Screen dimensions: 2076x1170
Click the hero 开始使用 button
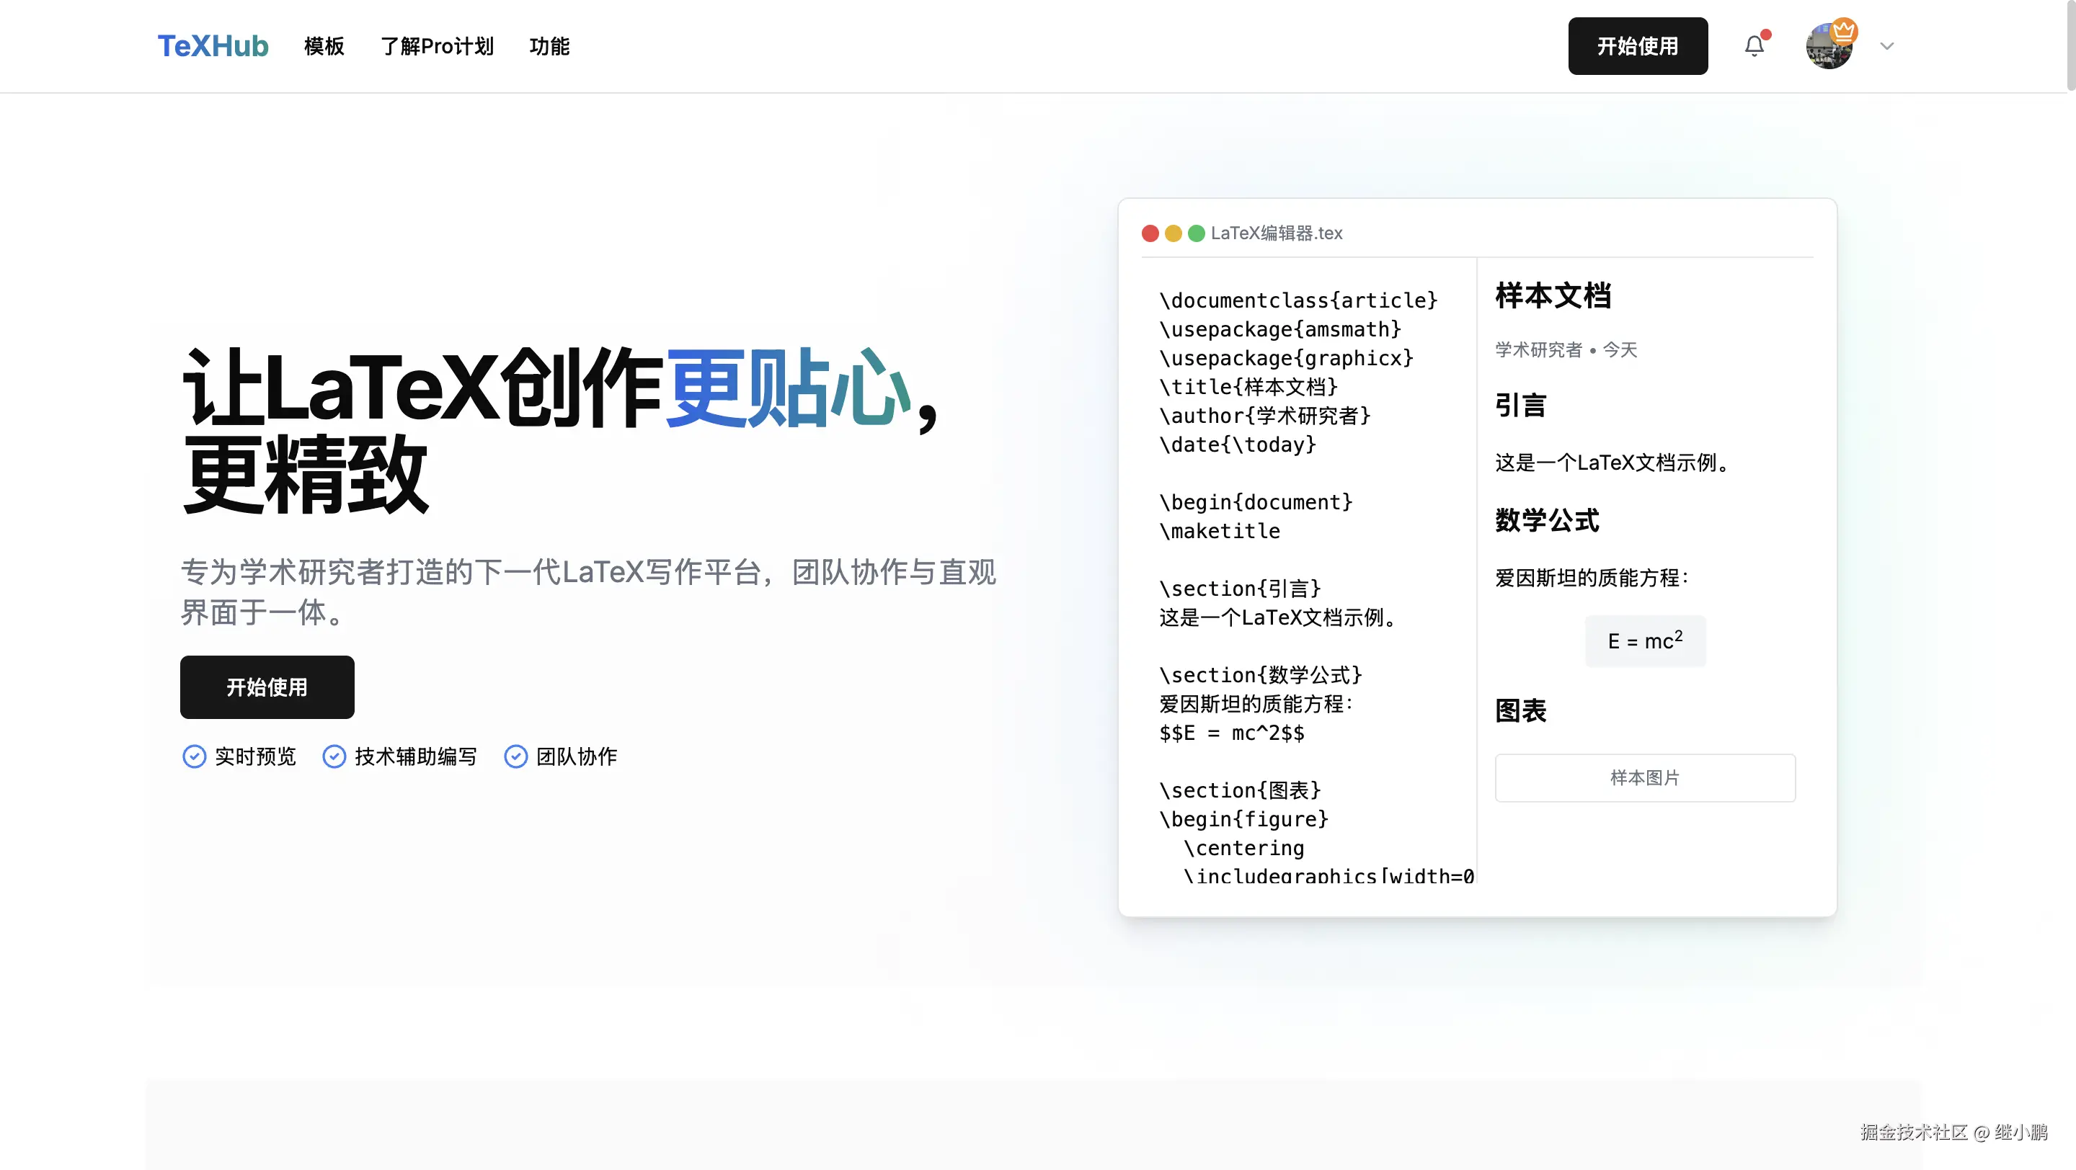click(267, 687)
